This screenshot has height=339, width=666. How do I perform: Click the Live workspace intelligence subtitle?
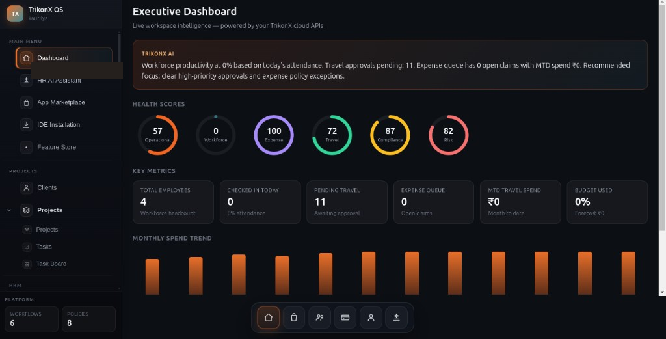[x=228, y=25]
